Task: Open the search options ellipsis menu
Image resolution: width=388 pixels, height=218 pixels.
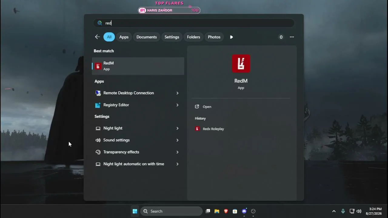Action: click(292, 37)
